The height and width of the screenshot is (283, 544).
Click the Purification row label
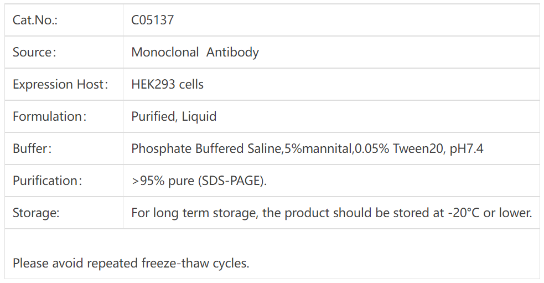(x=47, y=181)
